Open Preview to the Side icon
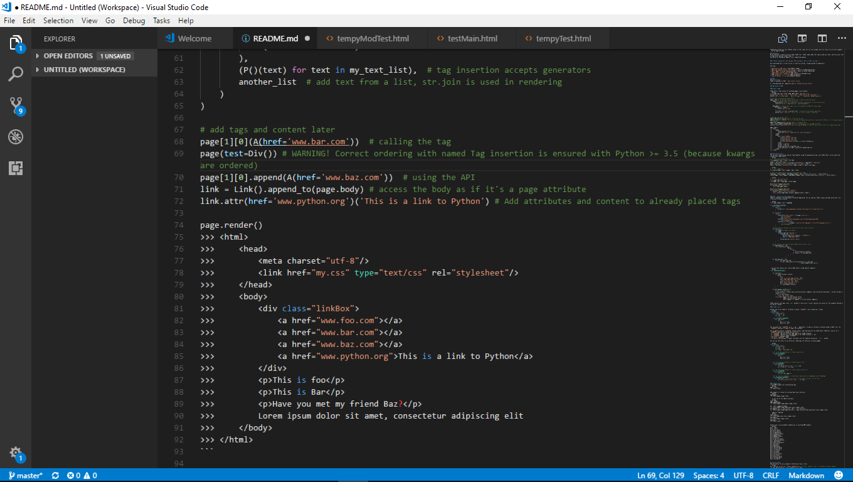Screen dimensions: 853x482 802,38
